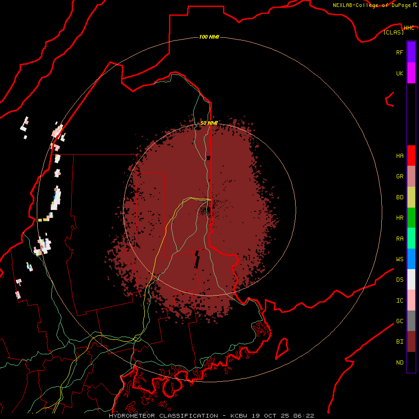Click the dark green HR legend color block
The width and height of the screenshot is (419, 419).
click(411, 217)
